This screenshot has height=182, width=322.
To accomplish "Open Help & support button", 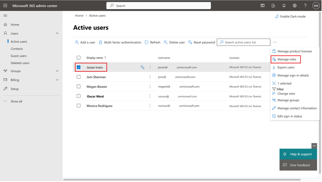I will point(298,154).
